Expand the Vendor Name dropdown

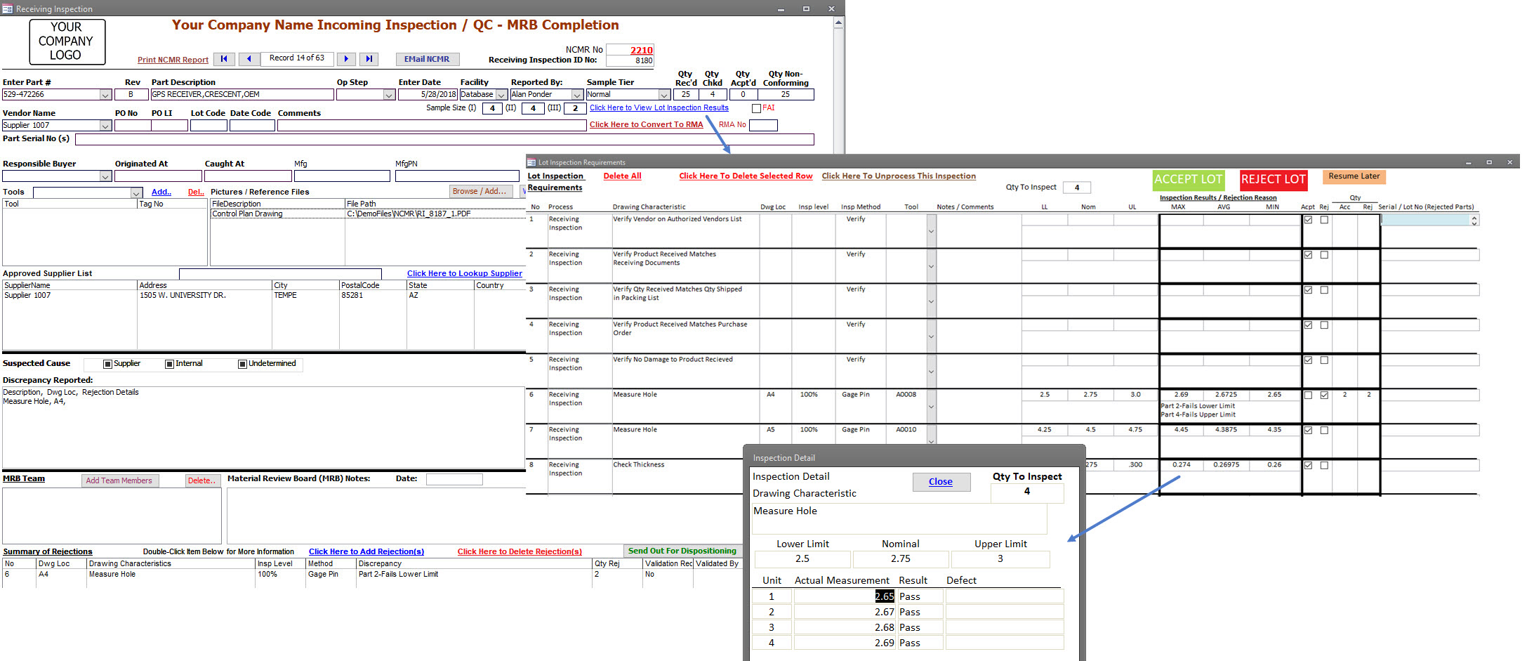(105, 125)
